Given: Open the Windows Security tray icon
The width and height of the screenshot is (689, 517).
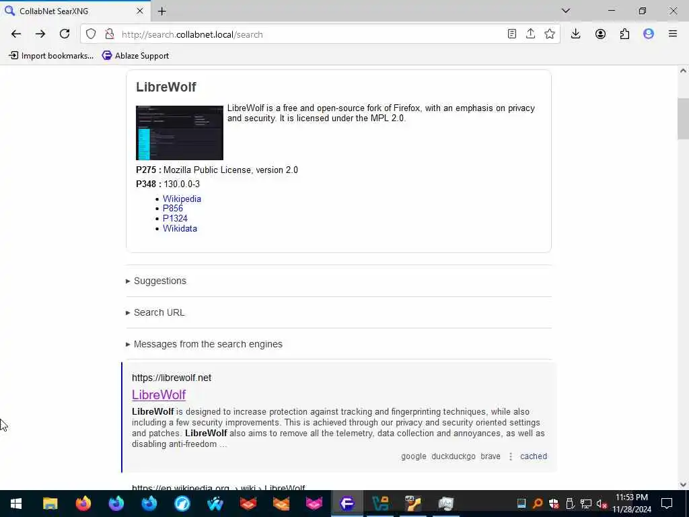Looking at the screenshot, I should point(554,504).
